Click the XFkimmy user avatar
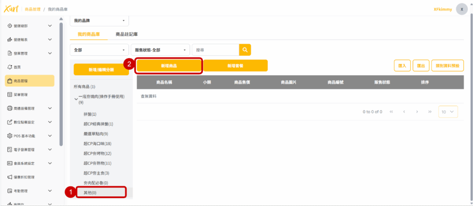Image resolution: width=473 pixels, height=206 pixels. [461, 9]
